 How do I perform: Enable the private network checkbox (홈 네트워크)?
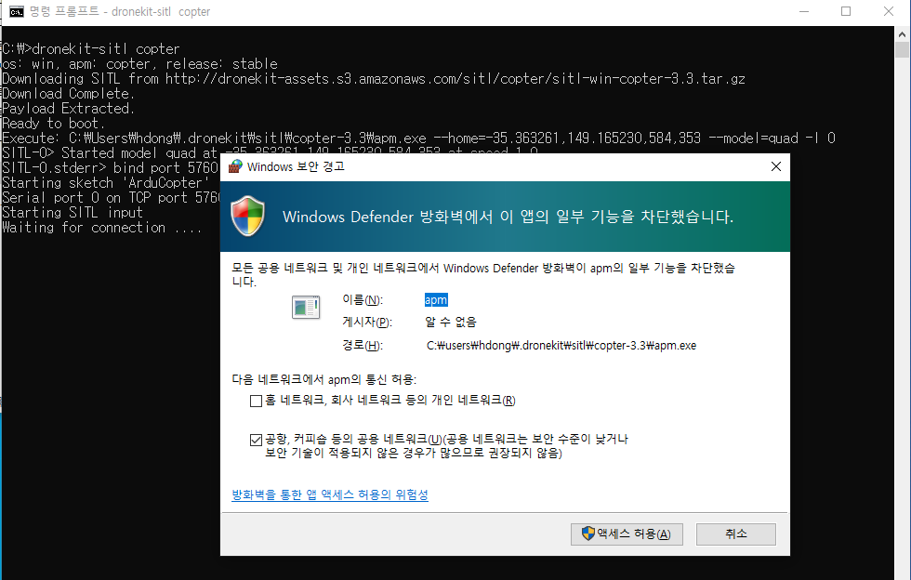click(x=256, y=401)
